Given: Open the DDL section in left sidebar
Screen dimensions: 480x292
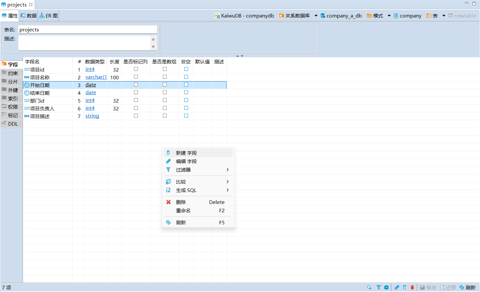Looking at the screenshot, I should 12,124.
